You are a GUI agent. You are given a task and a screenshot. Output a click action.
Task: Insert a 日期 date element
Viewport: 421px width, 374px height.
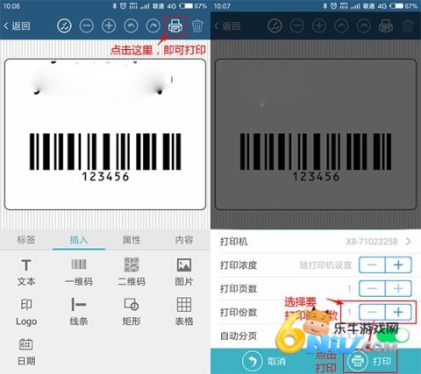(x=26, y=352)
